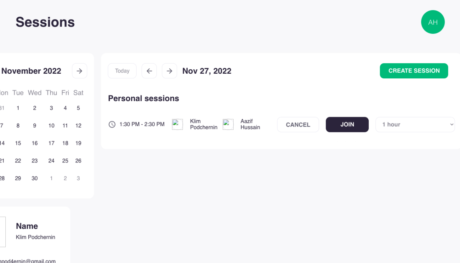Click the AH profile avatar
Viewport: 460px width, 263px height.
click(x=433, y=22)
